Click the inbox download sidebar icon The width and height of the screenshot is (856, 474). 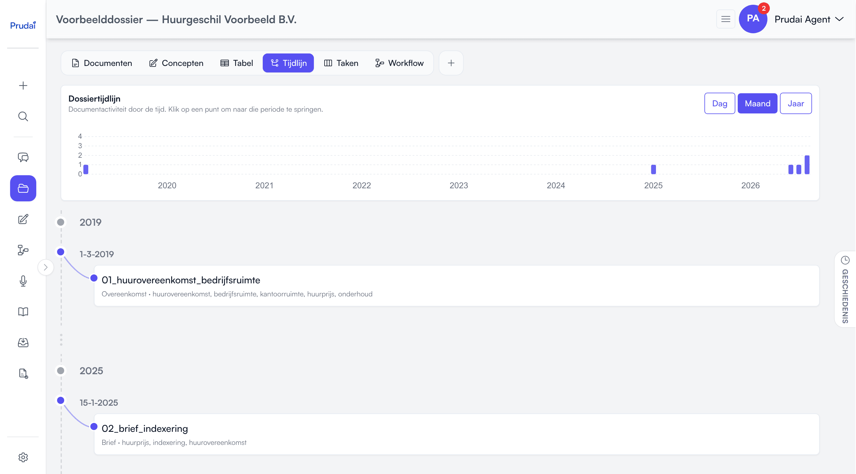pyautogui.click(x=23, y=342)
